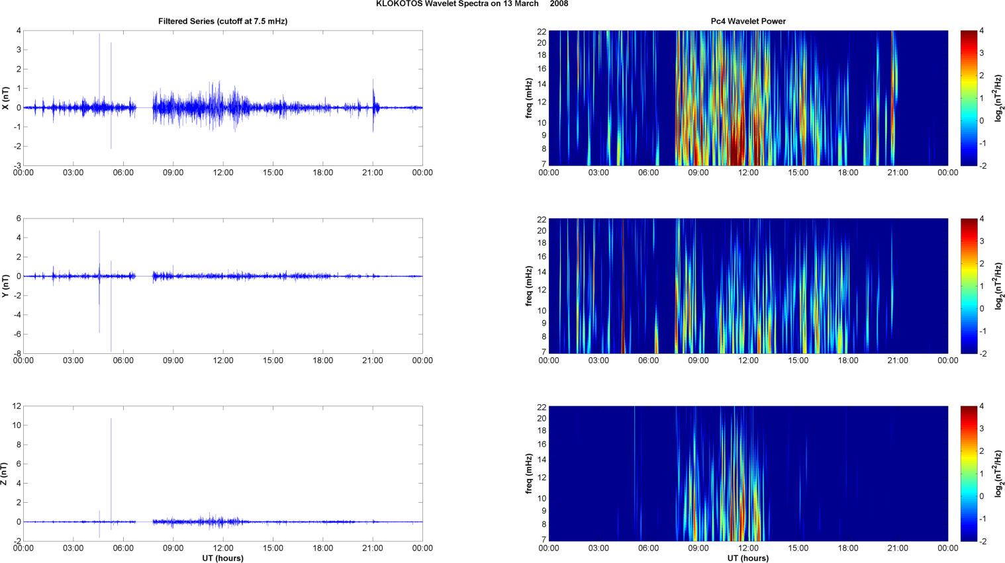Click the Z component filtered series plot
Image resolution: width=1005 pixels, height=563 pixels.
[x=222, y=474]
